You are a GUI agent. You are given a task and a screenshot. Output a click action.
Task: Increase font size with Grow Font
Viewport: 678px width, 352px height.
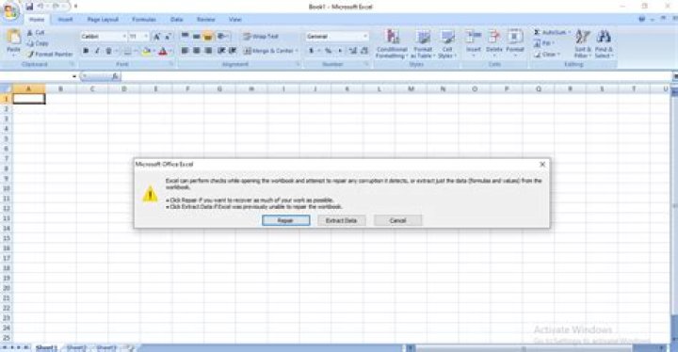pos(157,37)
